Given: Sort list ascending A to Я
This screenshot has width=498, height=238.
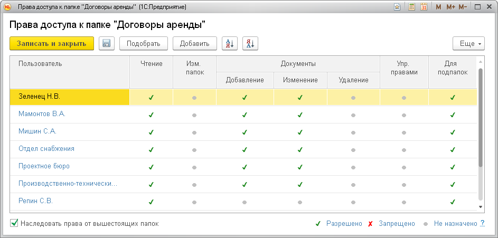Looking at the screenshot, I should [230, 43].
